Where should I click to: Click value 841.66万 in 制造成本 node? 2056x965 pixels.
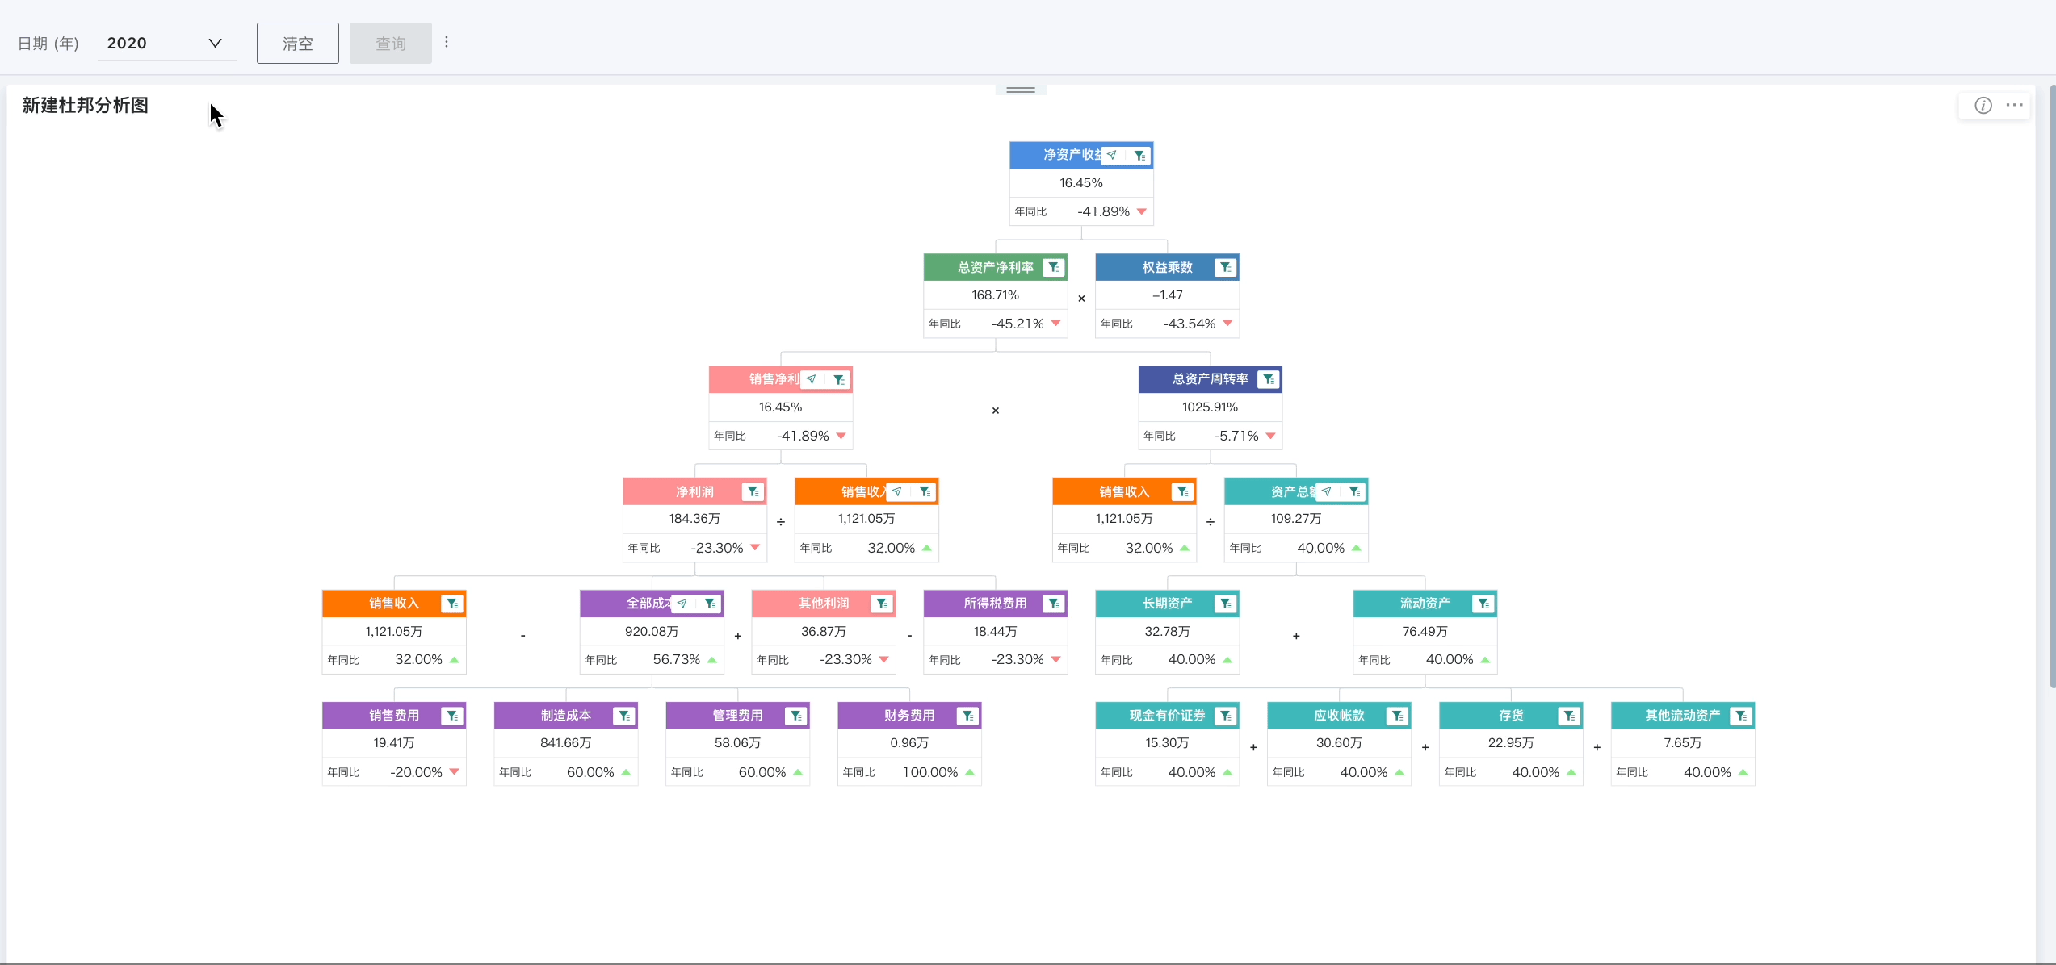coord(566,743)
